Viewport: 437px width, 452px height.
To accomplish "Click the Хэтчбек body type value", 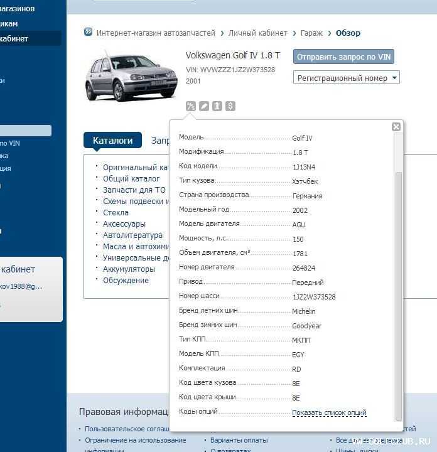I will [305, 181].
